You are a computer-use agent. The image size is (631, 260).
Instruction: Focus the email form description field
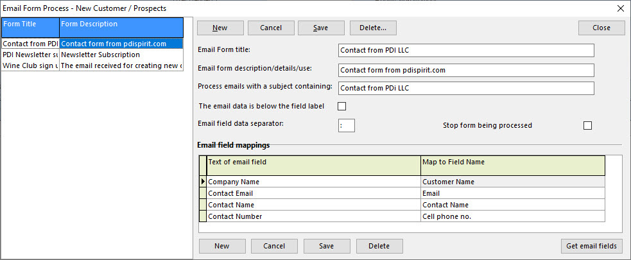click(465, 70)
